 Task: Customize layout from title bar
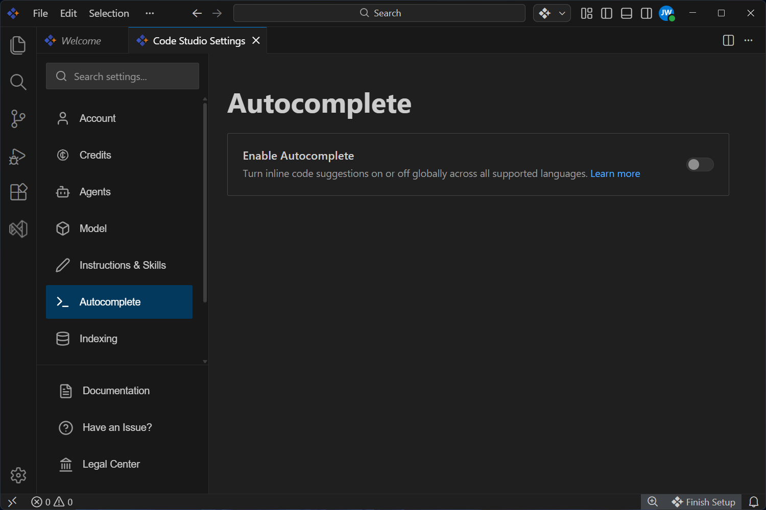(587, 13)
